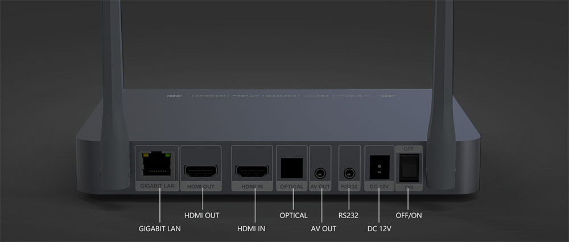Click the white OFF/ON callout text
569x242 pixels.
pyautogui.click(x=409, y=215)
